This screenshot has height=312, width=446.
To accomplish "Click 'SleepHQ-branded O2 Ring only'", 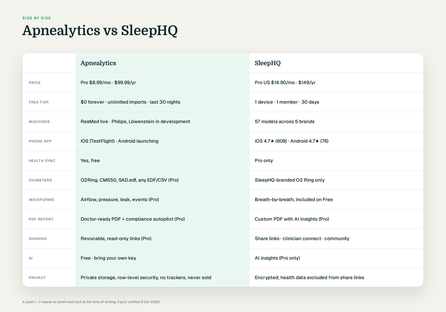I will pyautogui.click(x=290, y=180).
